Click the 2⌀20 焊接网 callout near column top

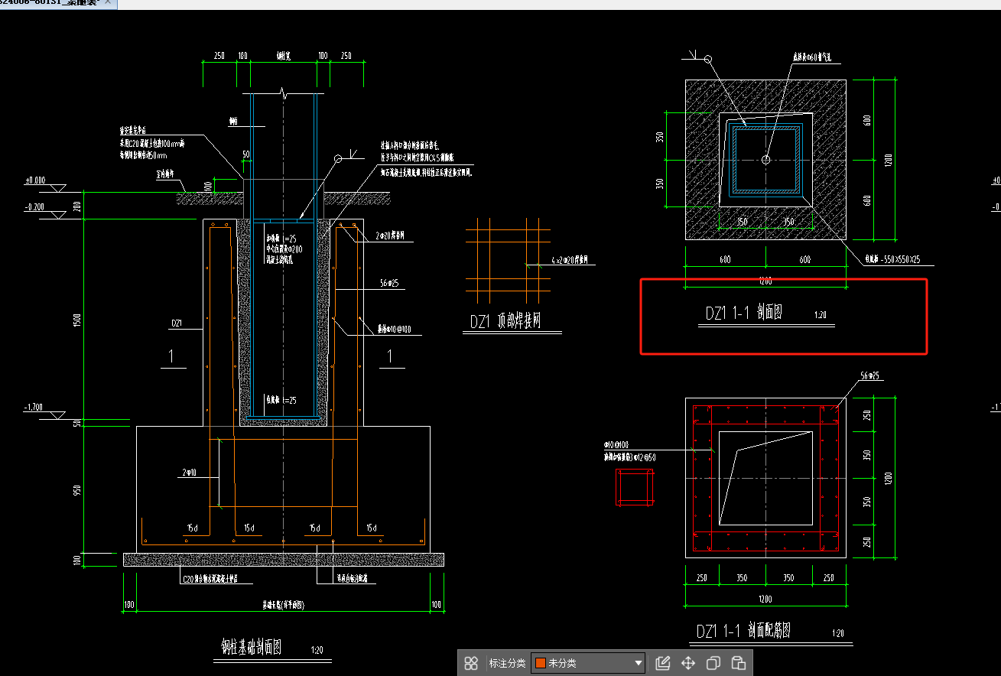(391, 237)
